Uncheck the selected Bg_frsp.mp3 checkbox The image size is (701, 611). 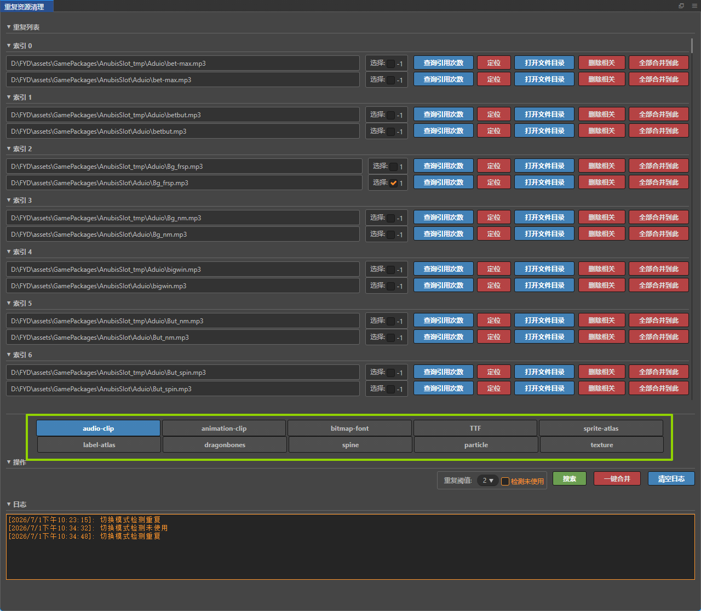pyautogui.click(x=394, y=183)
